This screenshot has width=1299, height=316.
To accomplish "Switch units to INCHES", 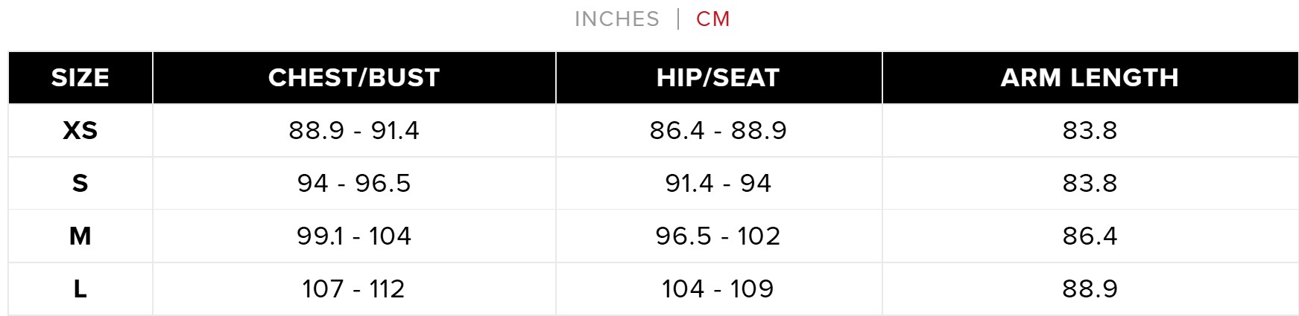I will 616,19.
